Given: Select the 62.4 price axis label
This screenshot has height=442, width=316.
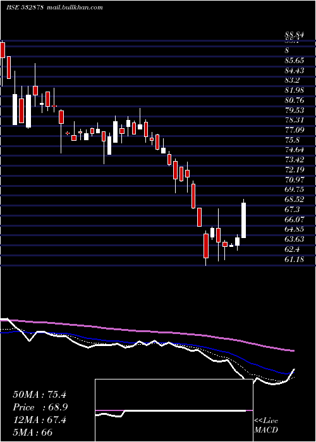Looking at the screenshot, I should (292, 249).
